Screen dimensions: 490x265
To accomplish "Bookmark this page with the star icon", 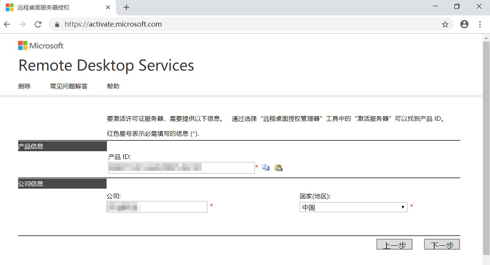I will click(x=445, y=24).
